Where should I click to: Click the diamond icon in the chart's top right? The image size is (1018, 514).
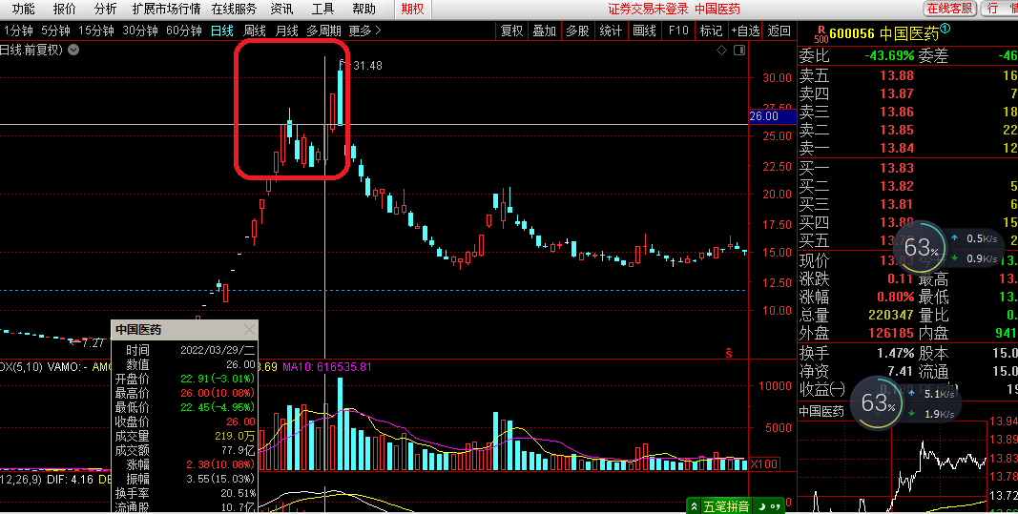tap(722, 50)
